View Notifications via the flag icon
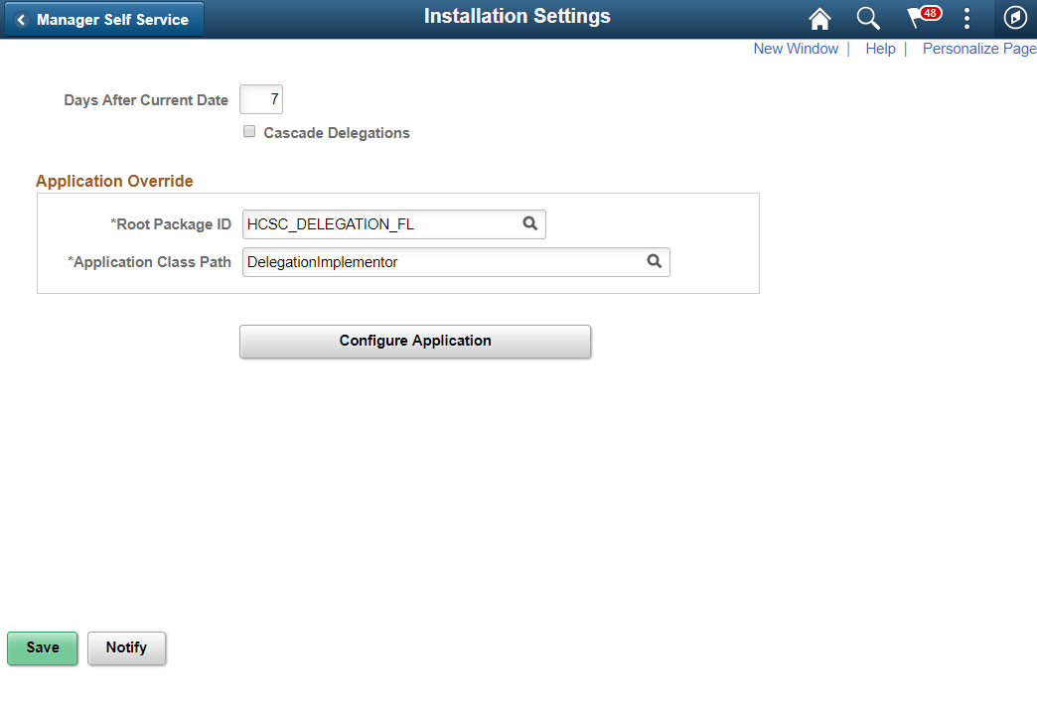This screenshot has height=713, width=1037. pos(916,18)
